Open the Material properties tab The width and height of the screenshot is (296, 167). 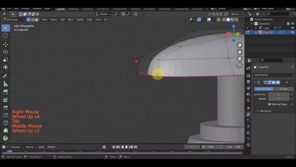click(x=248, y=145)
